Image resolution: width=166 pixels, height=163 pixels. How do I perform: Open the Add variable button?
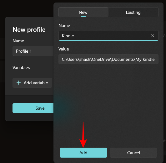point(32,83)
